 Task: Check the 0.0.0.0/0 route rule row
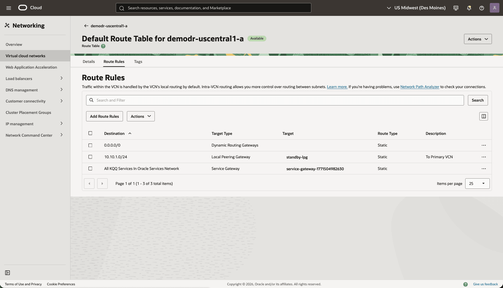pyautogui.click(x=90, y=145)
